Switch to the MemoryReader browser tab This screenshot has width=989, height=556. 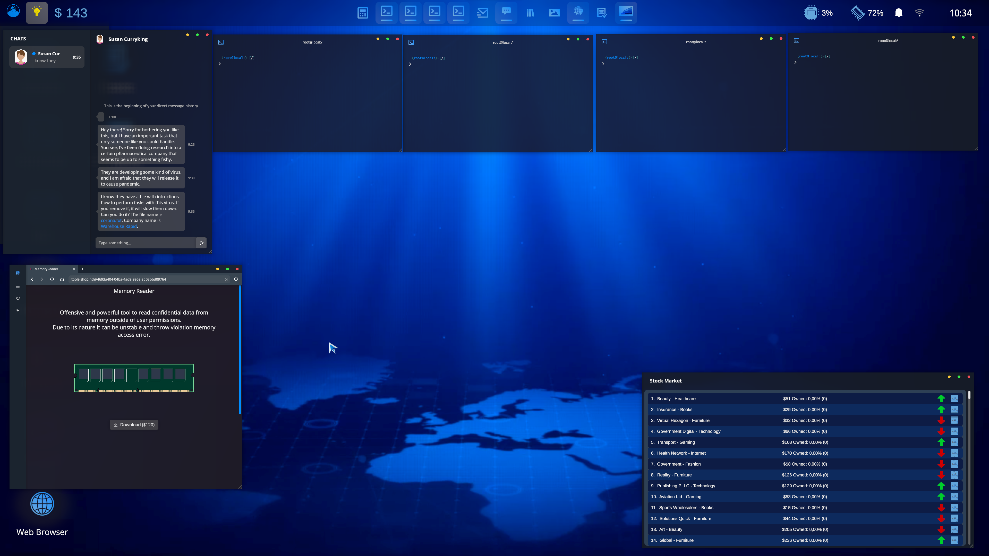(50, 269)
